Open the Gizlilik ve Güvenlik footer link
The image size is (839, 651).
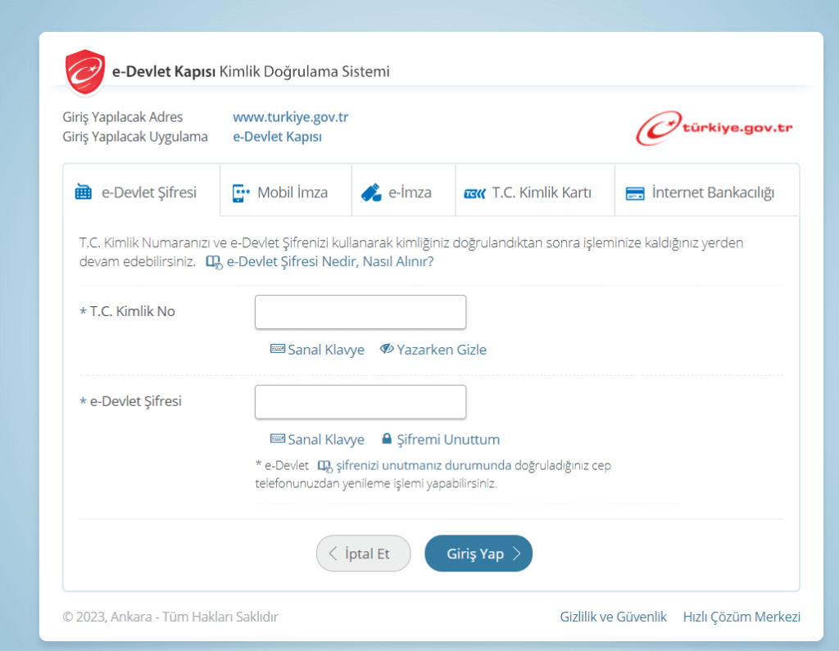tap(613, 617)
